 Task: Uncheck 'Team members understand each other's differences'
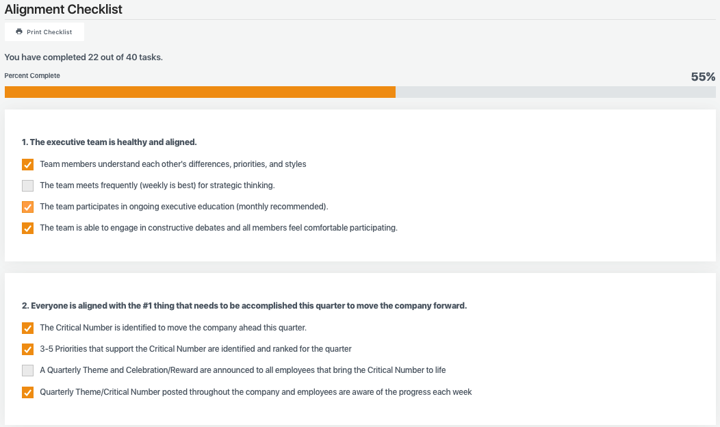pos(27,164)
